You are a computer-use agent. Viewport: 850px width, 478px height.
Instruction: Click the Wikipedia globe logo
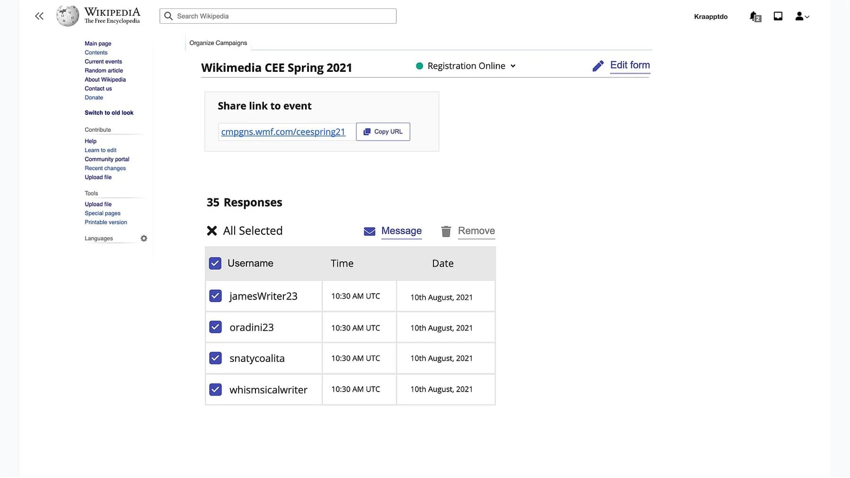68,16
